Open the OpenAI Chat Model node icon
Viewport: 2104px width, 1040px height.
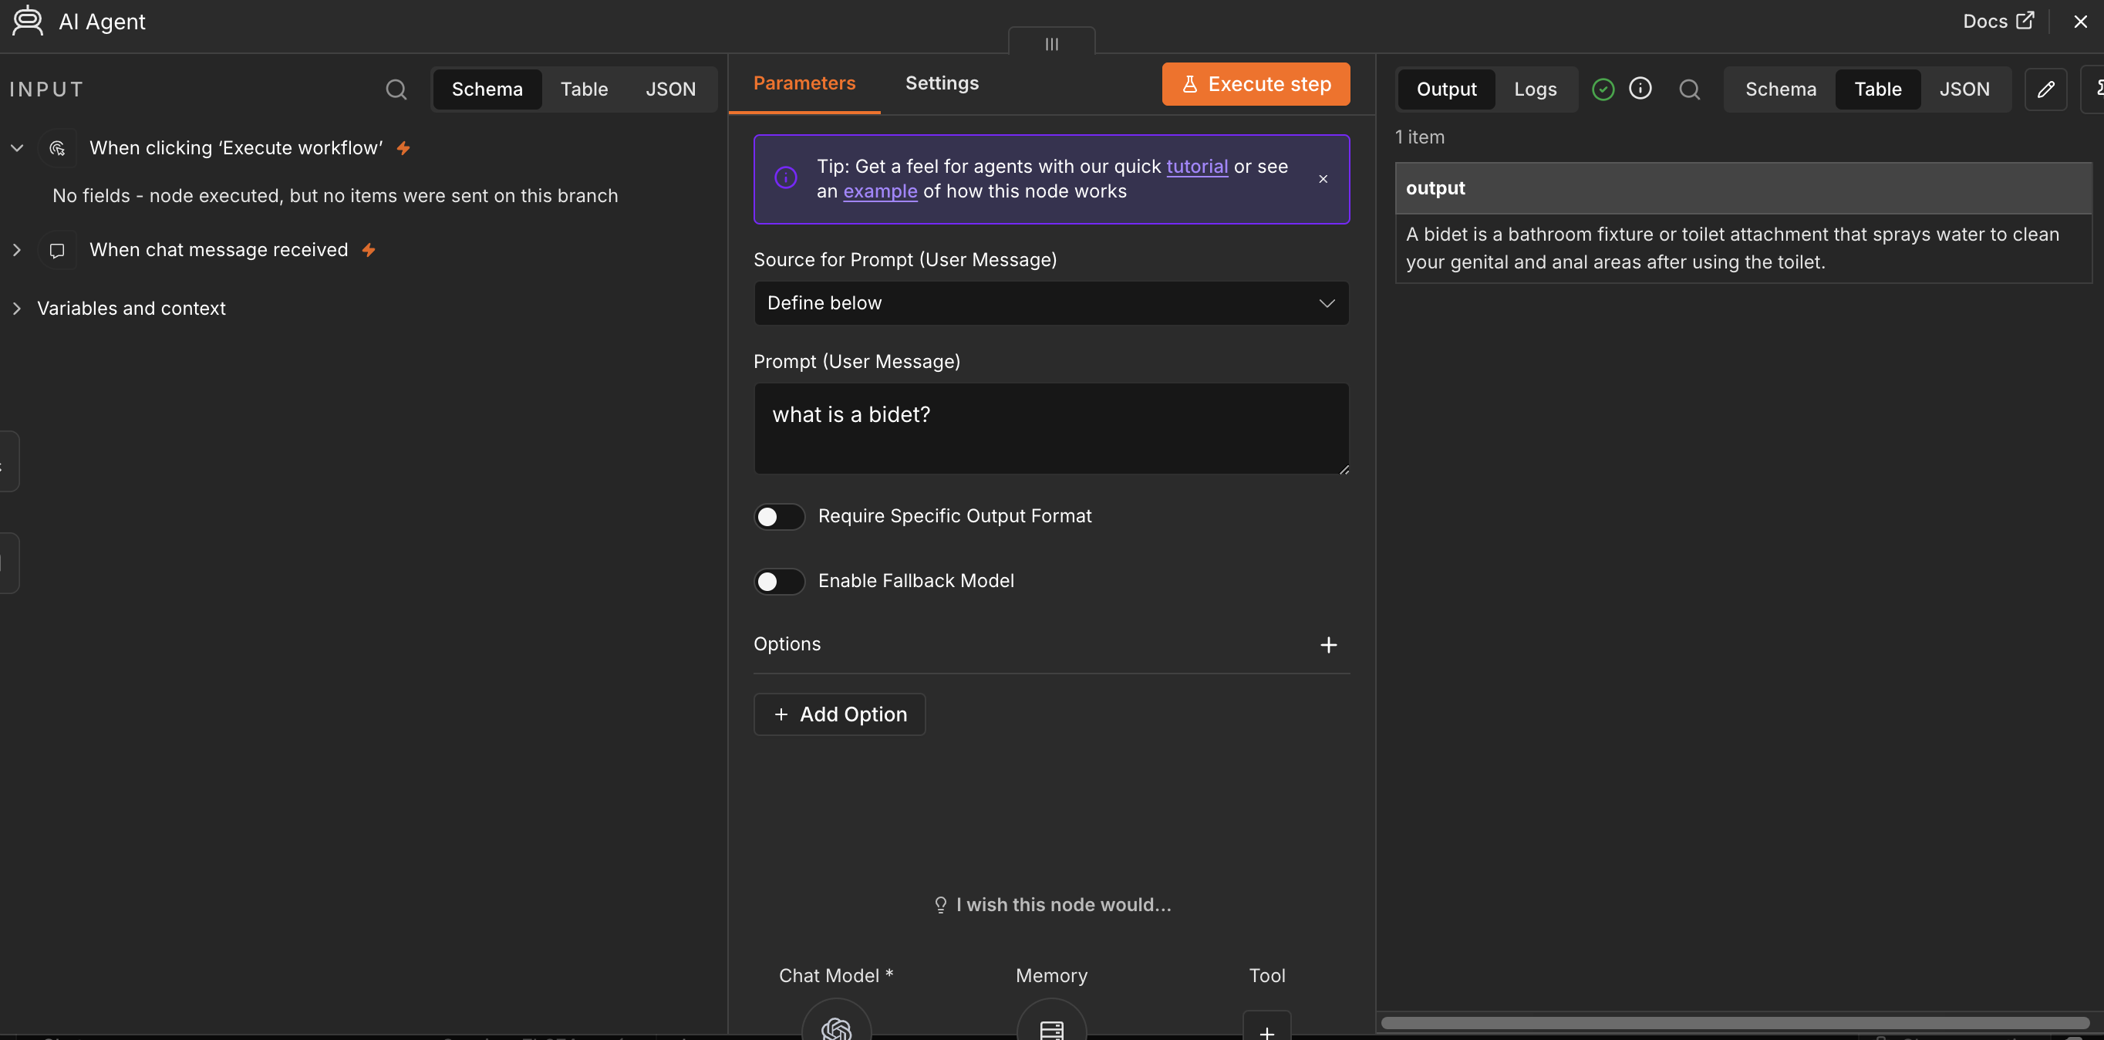(x=836, y=1026)
